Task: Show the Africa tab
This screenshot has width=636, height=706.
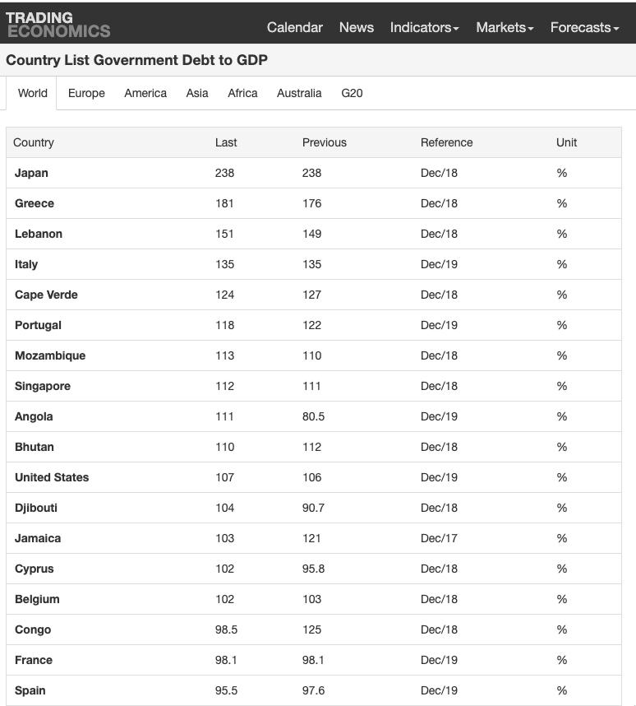Action: pos(242,93)
